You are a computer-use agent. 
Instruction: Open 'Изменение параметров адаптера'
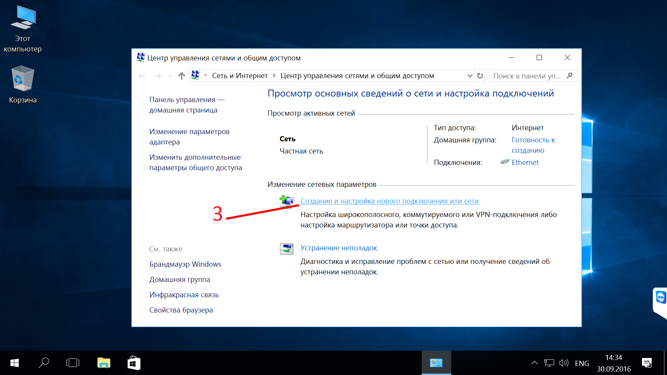pos(189,137)
